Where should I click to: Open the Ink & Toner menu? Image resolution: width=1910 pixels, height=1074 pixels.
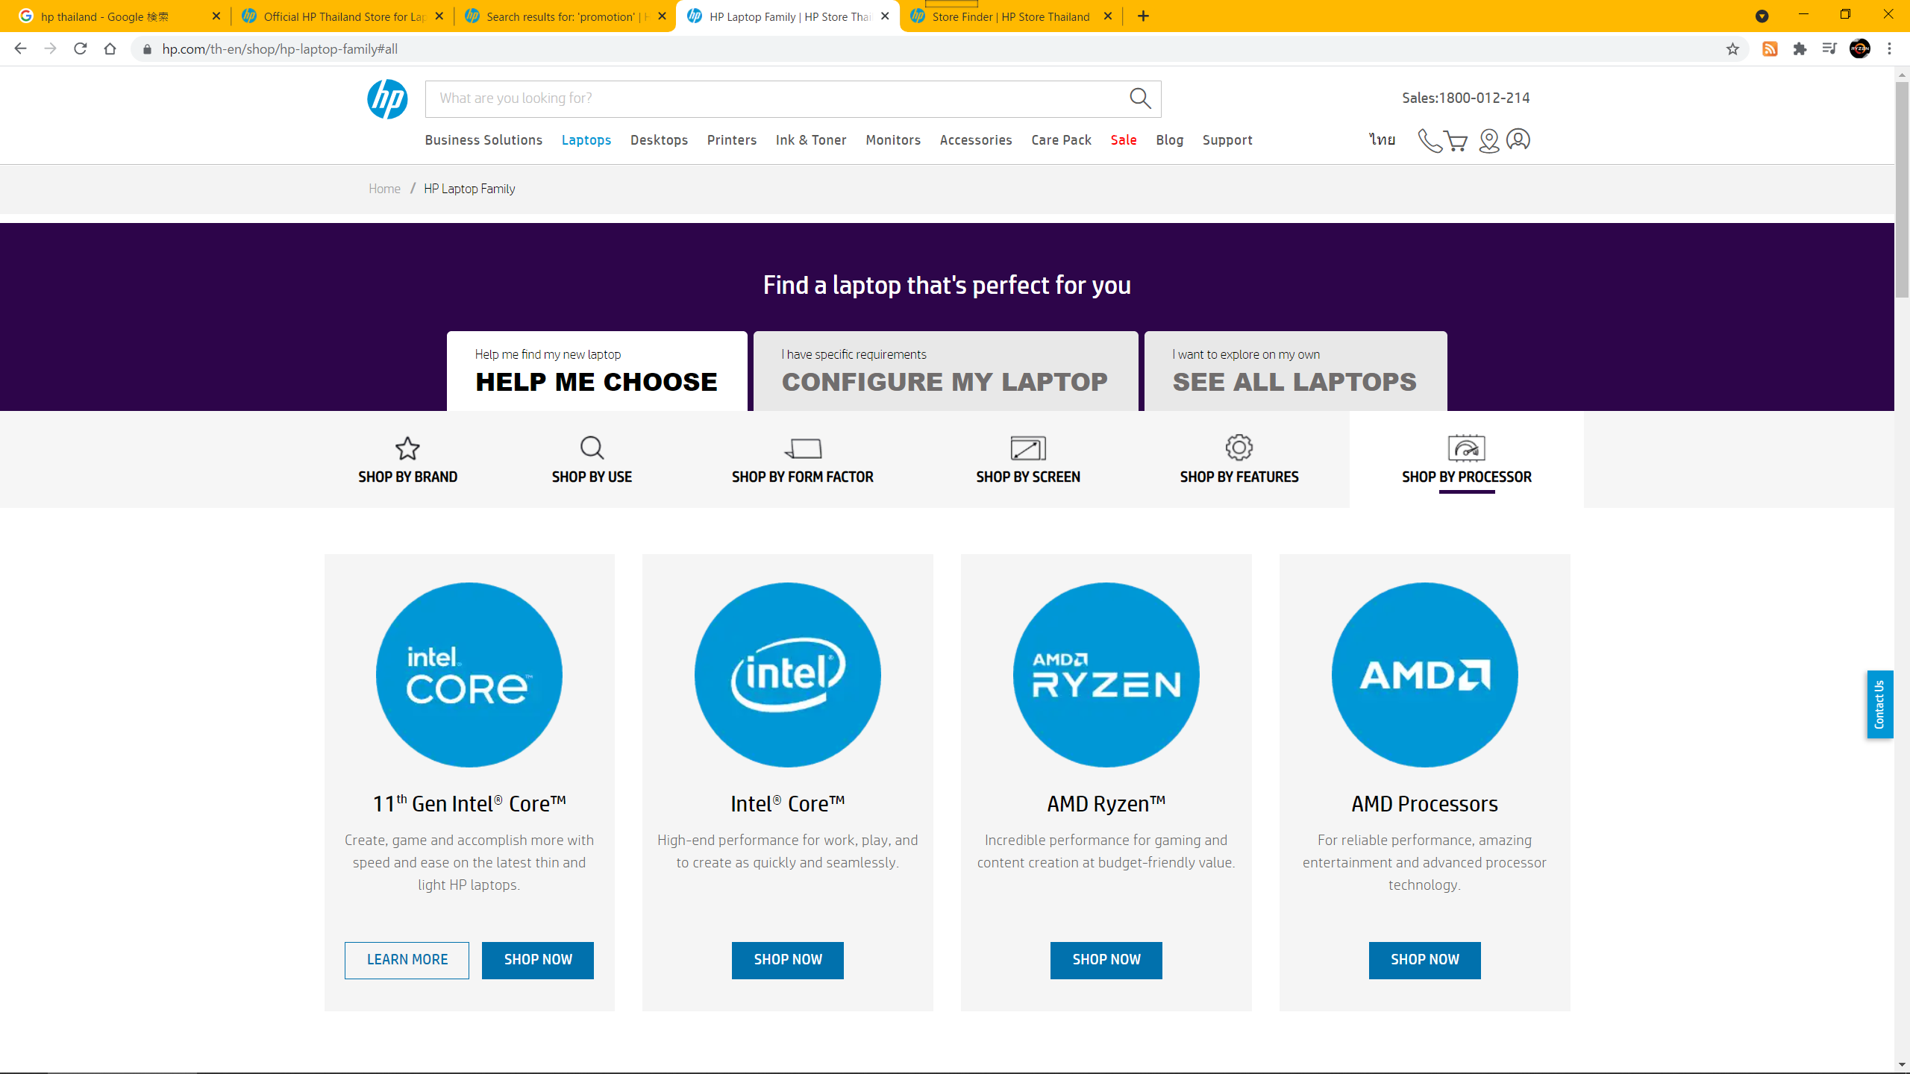click(811, 140)
